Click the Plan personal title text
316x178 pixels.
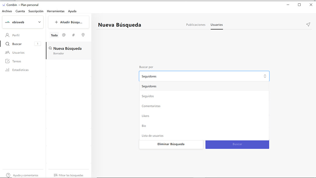30,5
